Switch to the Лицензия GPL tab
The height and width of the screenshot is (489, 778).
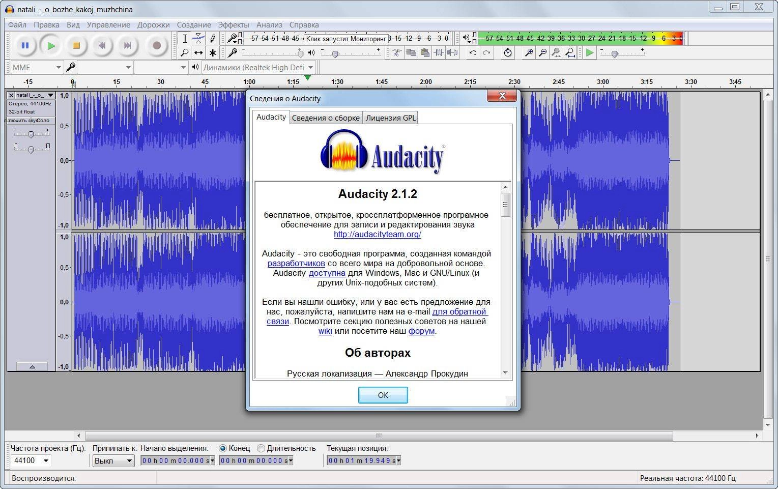coord(391,118)
